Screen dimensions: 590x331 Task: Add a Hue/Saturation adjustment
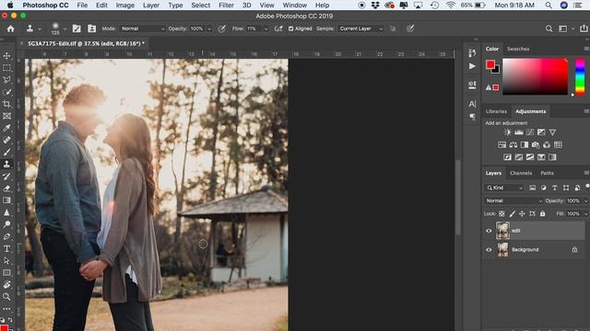point(501,145)
